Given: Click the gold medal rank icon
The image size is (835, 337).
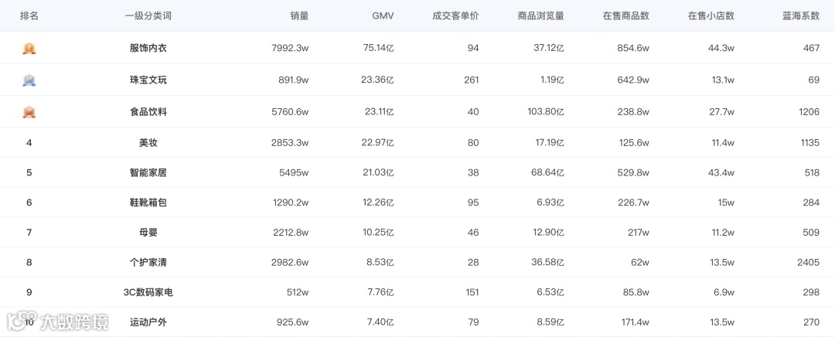Looking at the screenshot, I should click(x=29, y=48).
